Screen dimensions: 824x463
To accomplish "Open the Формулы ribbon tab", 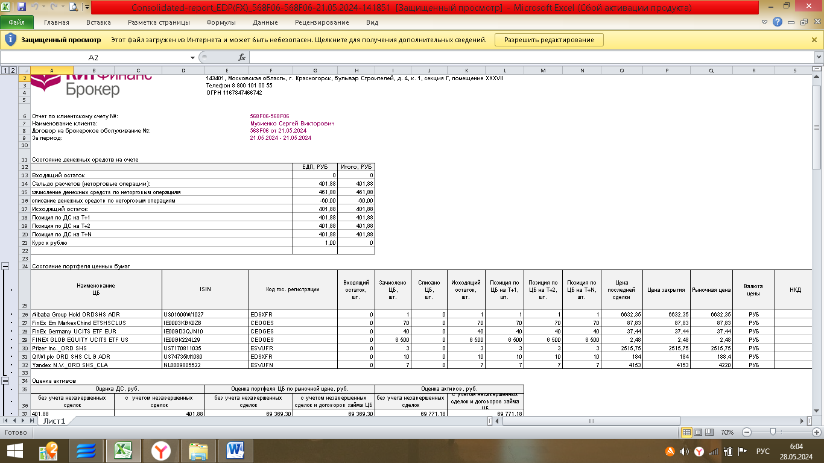I will click(221, 22).
